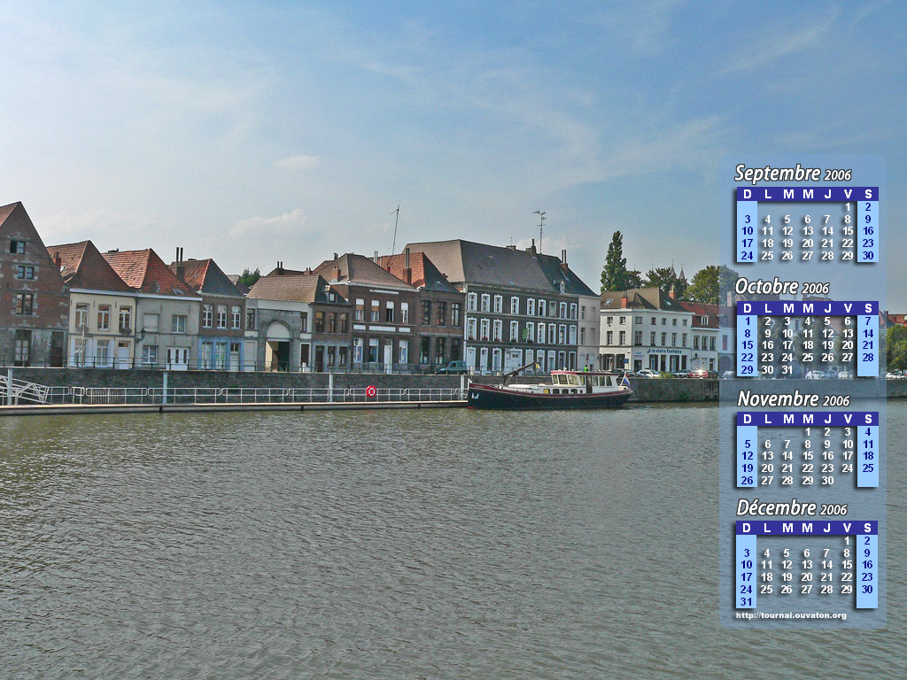Viewport: 907px width, 680px height.
Task: Select the Octobre 2006 month title
Action: pyautogui.click(x=781, y=287)
